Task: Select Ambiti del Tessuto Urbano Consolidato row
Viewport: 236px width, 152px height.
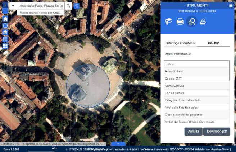Action: [196, 122]
